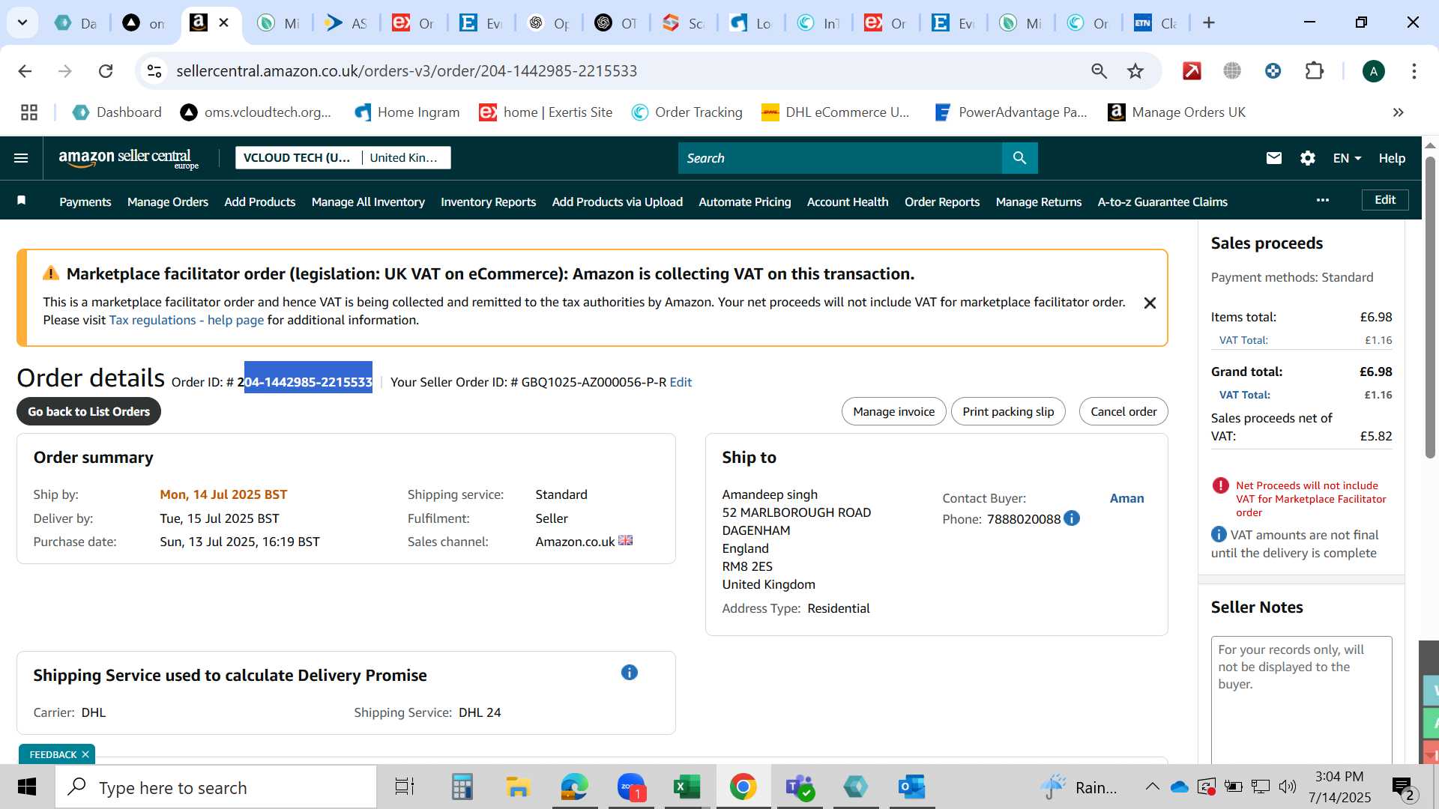Screen dimensions: 1439x809
Task: Open A-to-z Guarantee Claims menu item
Action: coord(1162,202)
